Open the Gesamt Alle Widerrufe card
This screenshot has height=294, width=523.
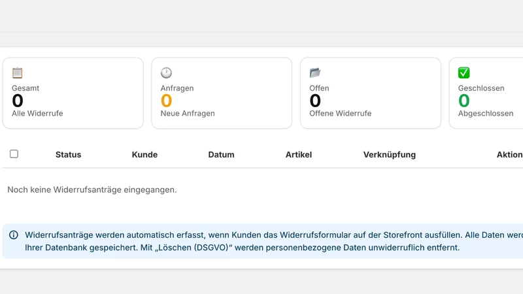tap(73, 93)
